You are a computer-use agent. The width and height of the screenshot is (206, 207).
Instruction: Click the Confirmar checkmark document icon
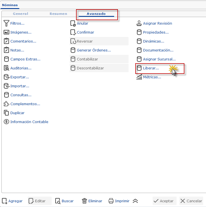(x=73, y=32)
